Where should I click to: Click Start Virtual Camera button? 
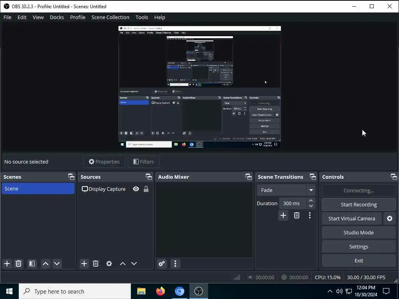point(352,219)
